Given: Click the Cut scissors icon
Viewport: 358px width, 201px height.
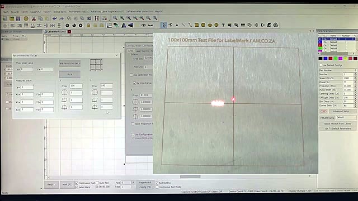Looking at the screenshot, I should click(34, 18).
